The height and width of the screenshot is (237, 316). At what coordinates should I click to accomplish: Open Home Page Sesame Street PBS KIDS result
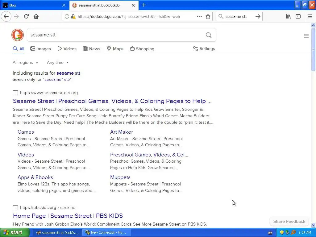(x=68, y=216)
